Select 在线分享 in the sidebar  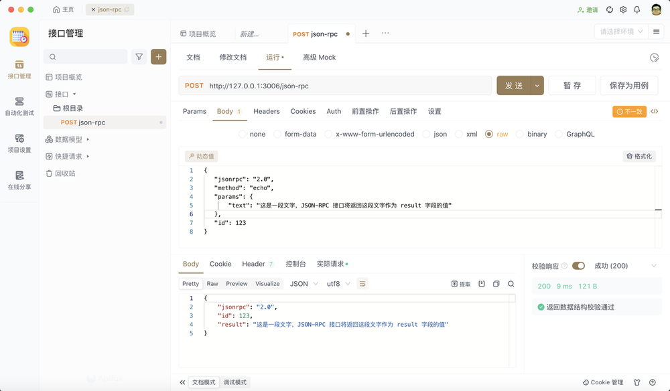point(19,179)
